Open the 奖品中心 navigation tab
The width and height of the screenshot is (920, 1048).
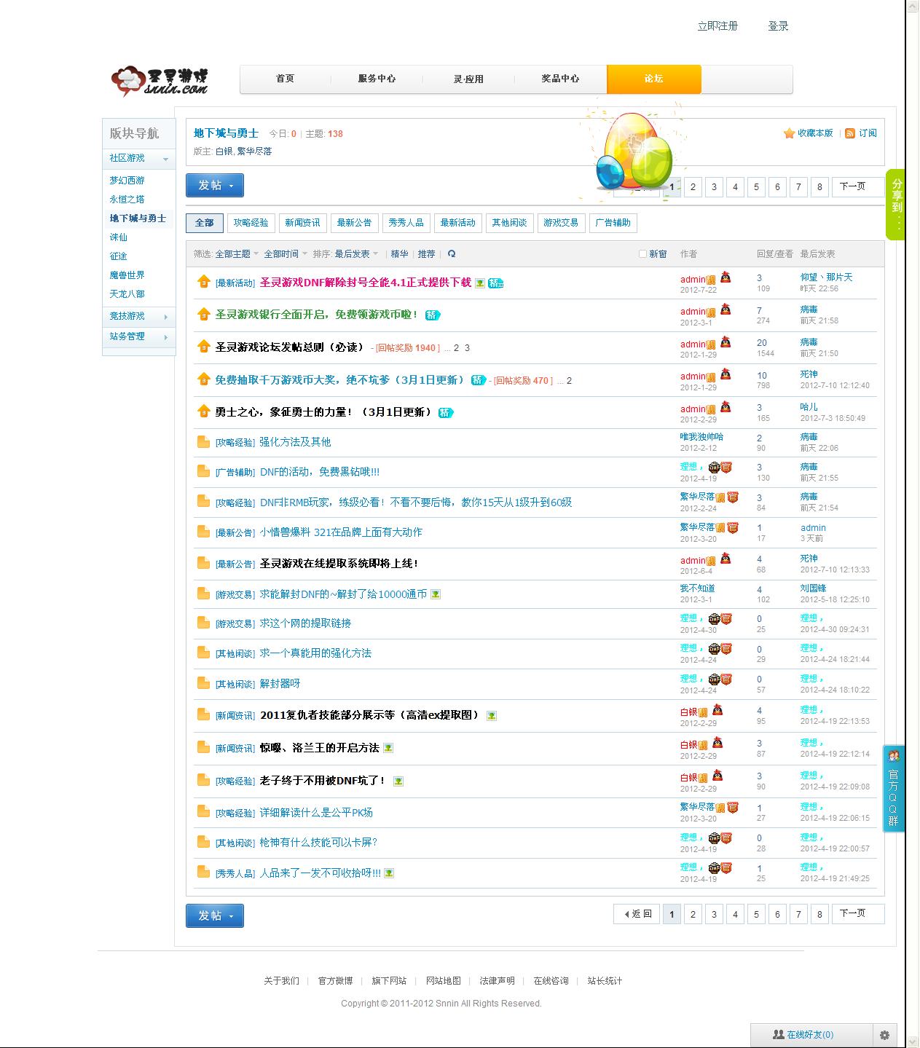coord(560,79)
